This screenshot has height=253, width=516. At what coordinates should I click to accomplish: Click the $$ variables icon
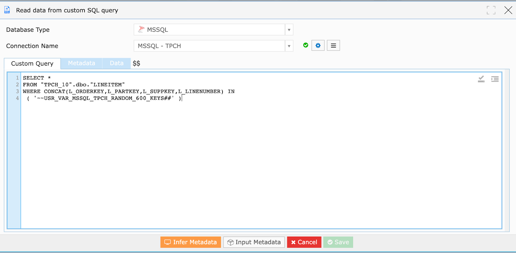click(x=136, y=63)
